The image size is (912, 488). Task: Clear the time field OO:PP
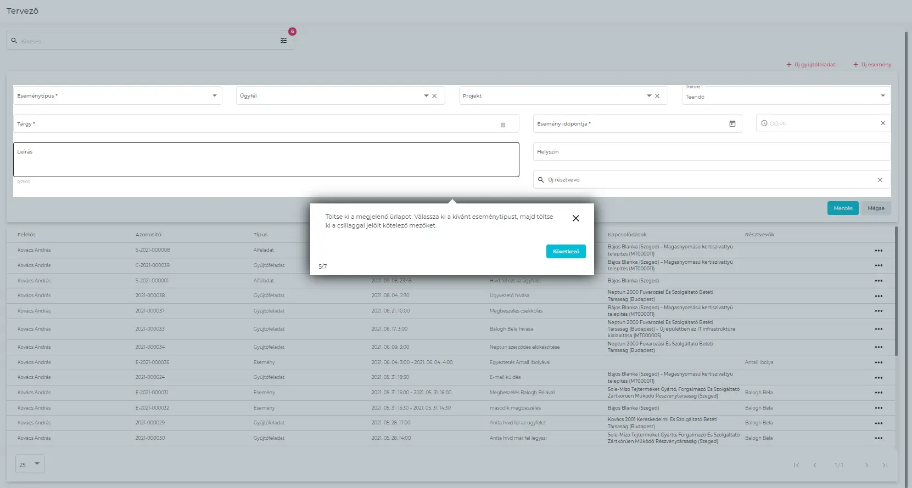pyautogui.click(x=883, y=123)
